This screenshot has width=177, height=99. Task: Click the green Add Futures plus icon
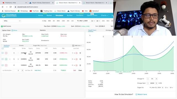2,26
